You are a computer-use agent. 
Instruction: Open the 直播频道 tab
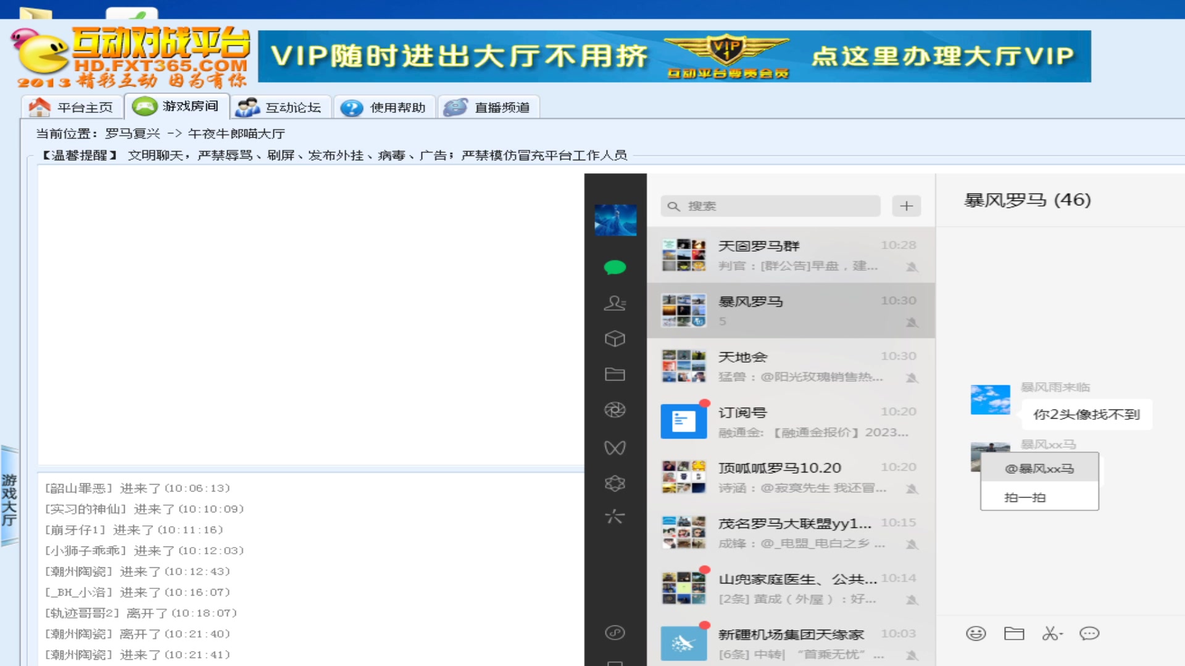pyautogui.click(x=489, y=107)
